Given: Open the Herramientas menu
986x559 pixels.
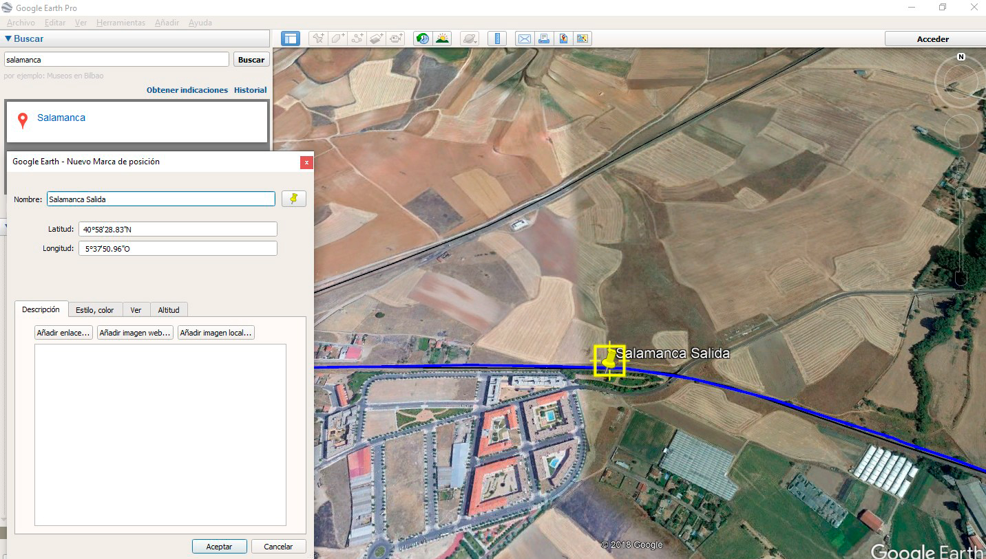Looking at the screenshot, I should (x=121, y=23).
